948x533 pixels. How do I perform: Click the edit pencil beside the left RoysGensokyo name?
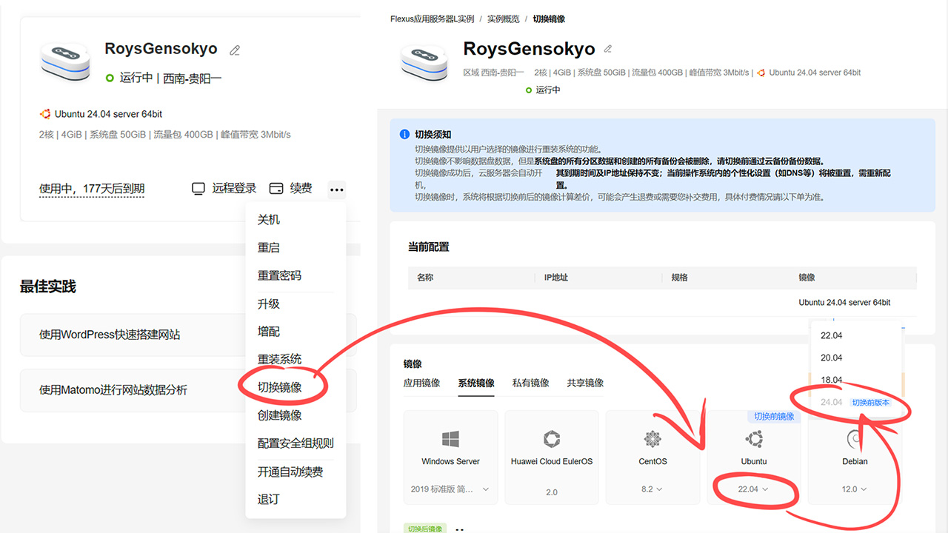pos(235,50)
